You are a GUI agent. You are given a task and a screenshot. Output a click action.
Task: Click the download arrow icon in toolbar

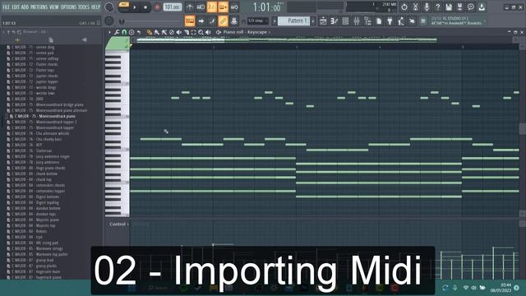click(482, 7)
